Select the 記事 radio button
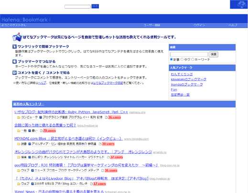This screenshot has width=248, height=193. pyautogui.click(x=172, y=60)
